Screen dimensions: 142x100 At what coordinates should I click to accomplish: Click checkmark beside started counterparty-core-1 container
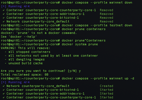coord(4,98)
